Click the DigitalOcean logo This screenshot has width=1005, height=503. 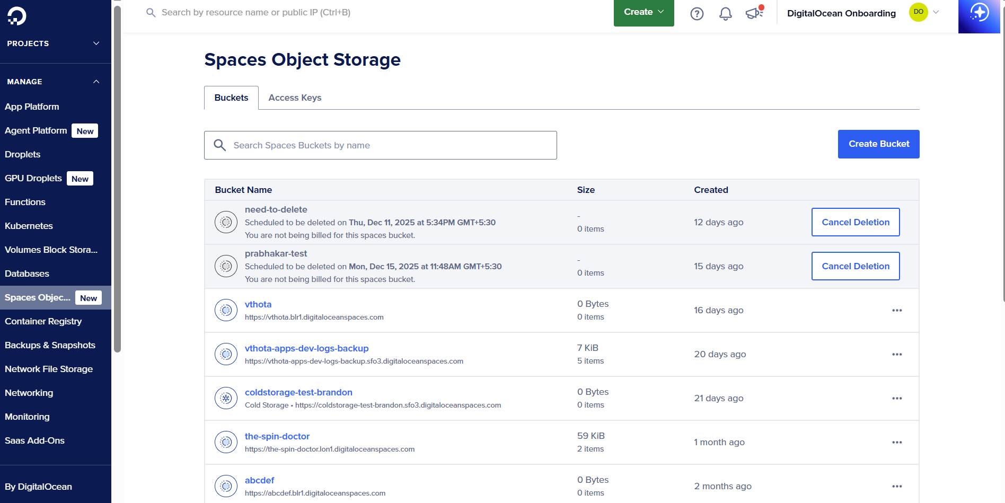click(16, 16)
